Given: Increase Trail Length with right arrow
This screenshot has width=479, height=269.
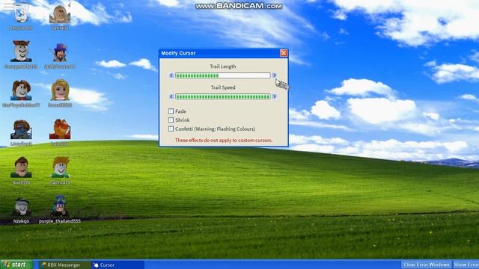Looking at the screenshot, I should (274, 75).
